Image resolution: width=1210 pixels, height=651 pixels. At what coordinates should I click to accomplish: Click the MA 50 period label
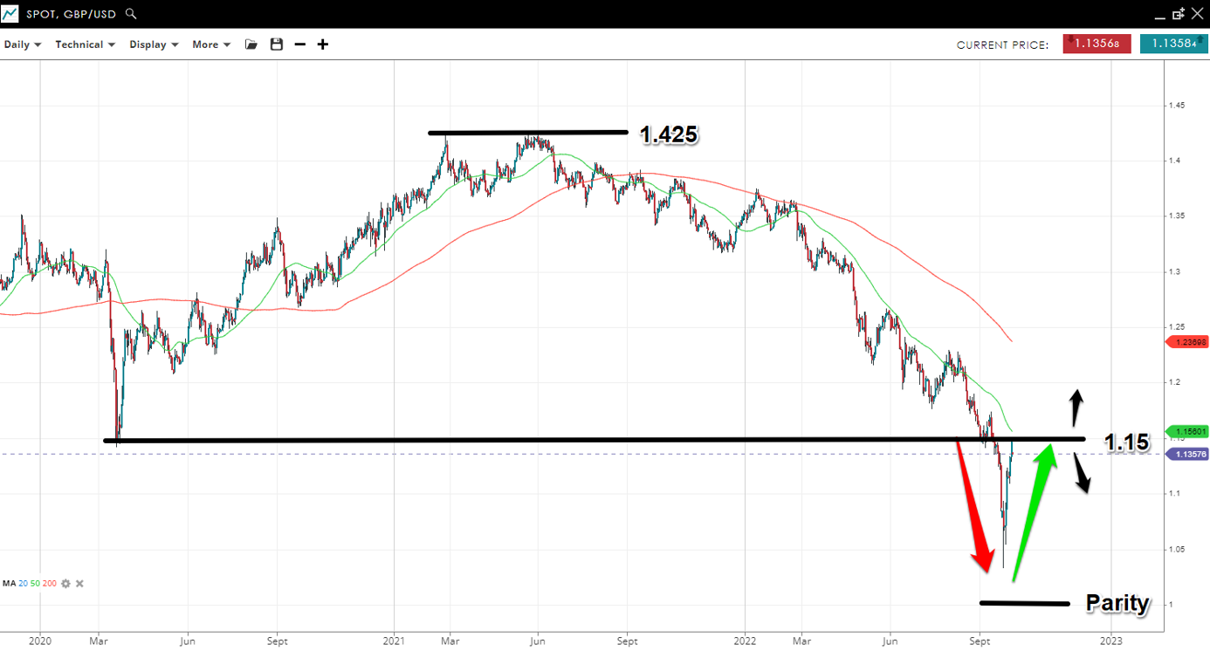coord(36,583)
